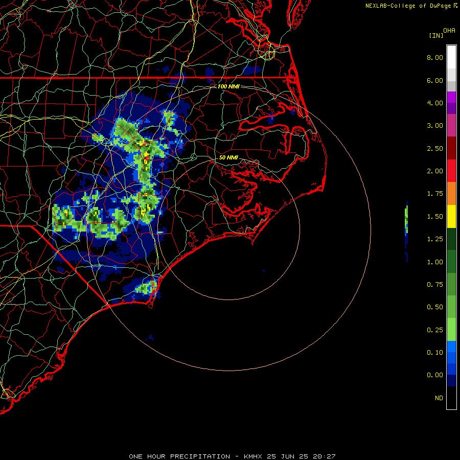The image size is (460, 460).
Task: Select the pink swatch beside 3.00
Action: click(x=451, y=125)
